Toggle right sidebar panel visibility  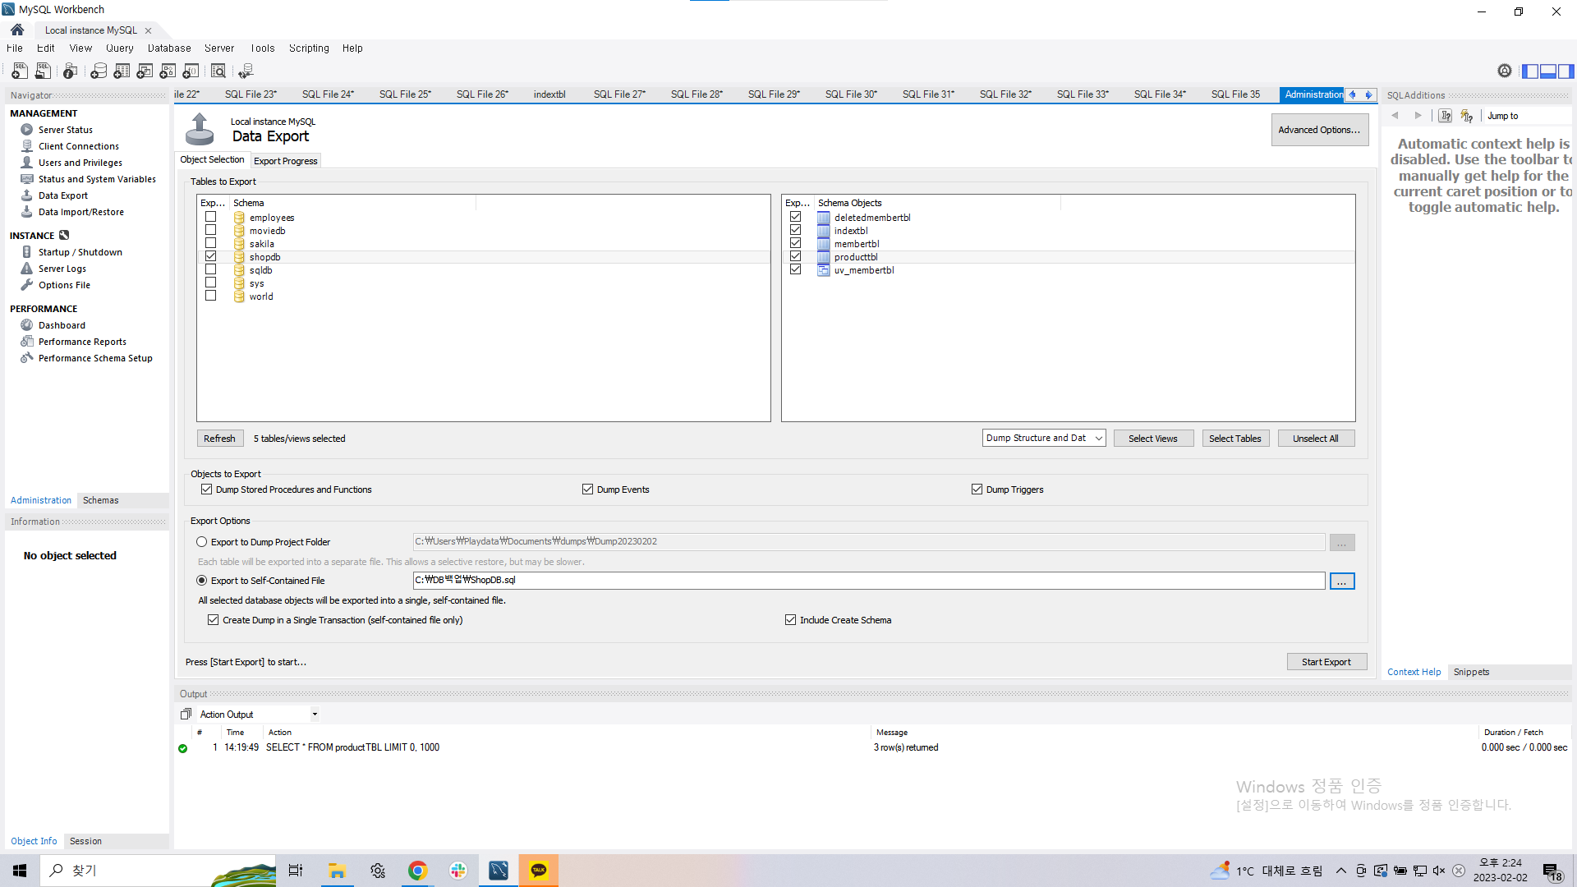(1566, 71)
